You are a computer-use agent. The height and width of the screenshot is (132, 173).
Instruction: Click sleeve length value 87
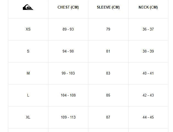pyautogui.click(x=108, y=117)
